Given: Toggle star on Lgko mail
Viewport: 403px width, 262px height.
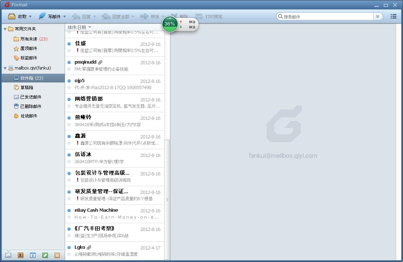Looking at the screenshot, I should point(69,254).
